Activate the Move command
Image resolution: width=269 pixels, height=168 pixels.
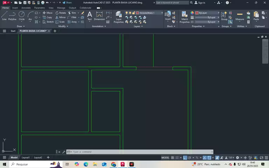tap(47, 13)
